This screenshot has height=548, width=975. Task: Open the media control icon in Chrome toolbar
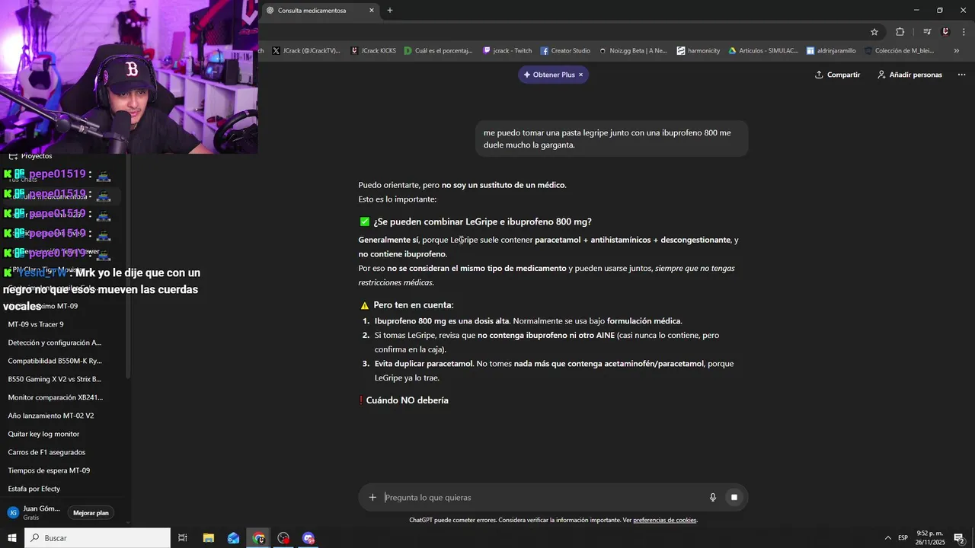(927, 32)
